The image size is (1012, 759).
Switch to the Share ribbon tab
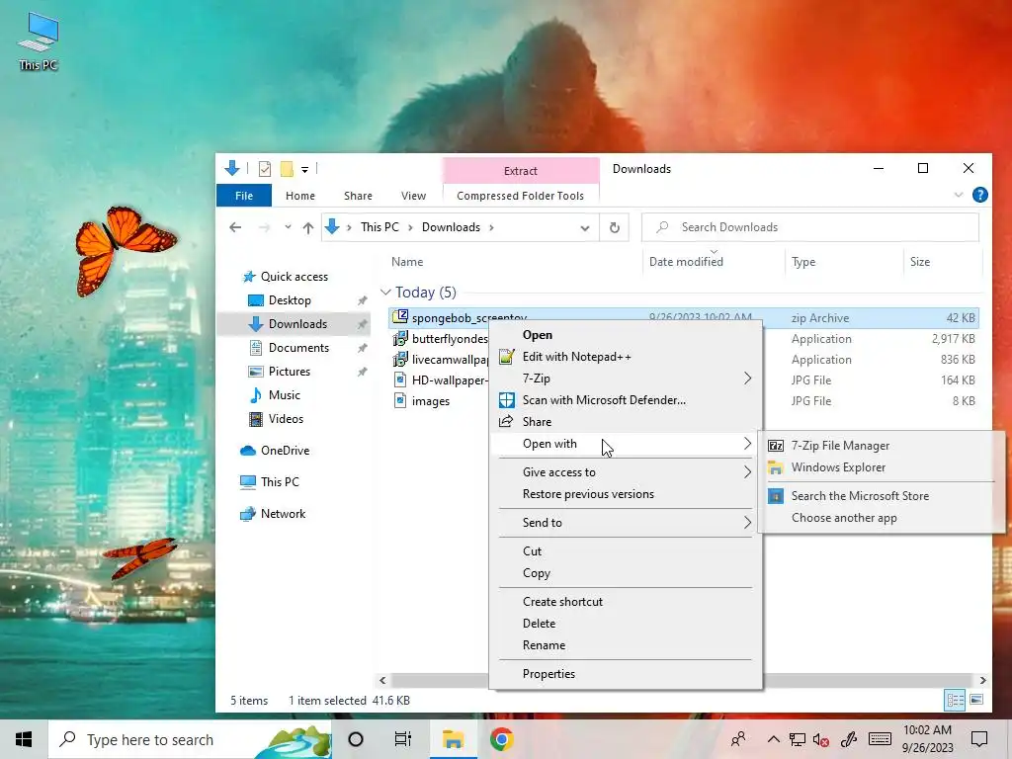(358, 196)
